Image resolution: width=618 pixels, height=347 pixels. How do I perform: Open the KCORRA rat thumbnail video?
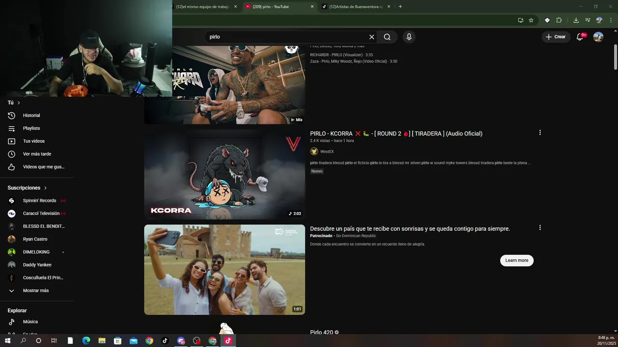(225, 174)
